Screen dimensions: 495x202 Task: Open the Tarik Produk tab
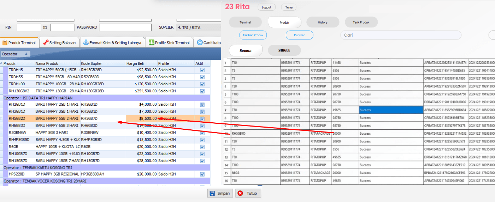(361, 22)
